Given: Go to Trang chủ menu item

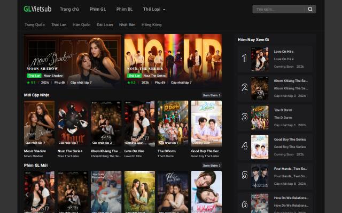Looking at the screenshot, I should click(69, 9).
